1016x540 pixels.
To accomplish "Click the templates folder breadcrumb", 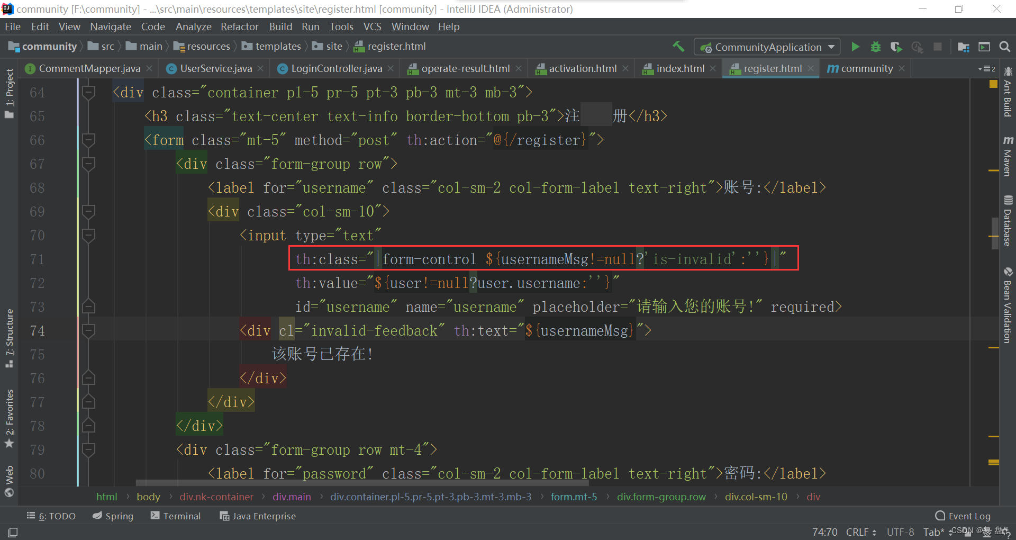I will click(x=271, y=47).
